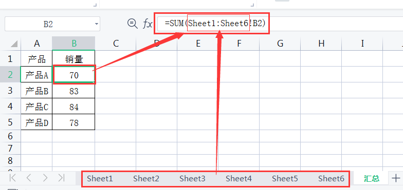Viewport: 403px width, 190px height.
Task: Click the zoom magnifier icon beside fx
Action: (x=133, y=24)
